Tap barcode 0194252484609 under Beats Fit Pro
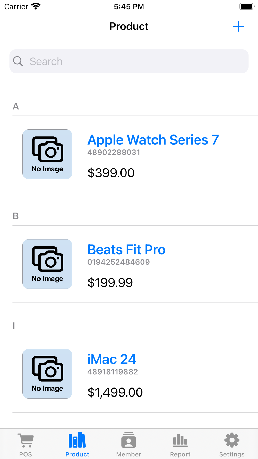This screenshot has width=258, height=459. click(x=119, y=262)
